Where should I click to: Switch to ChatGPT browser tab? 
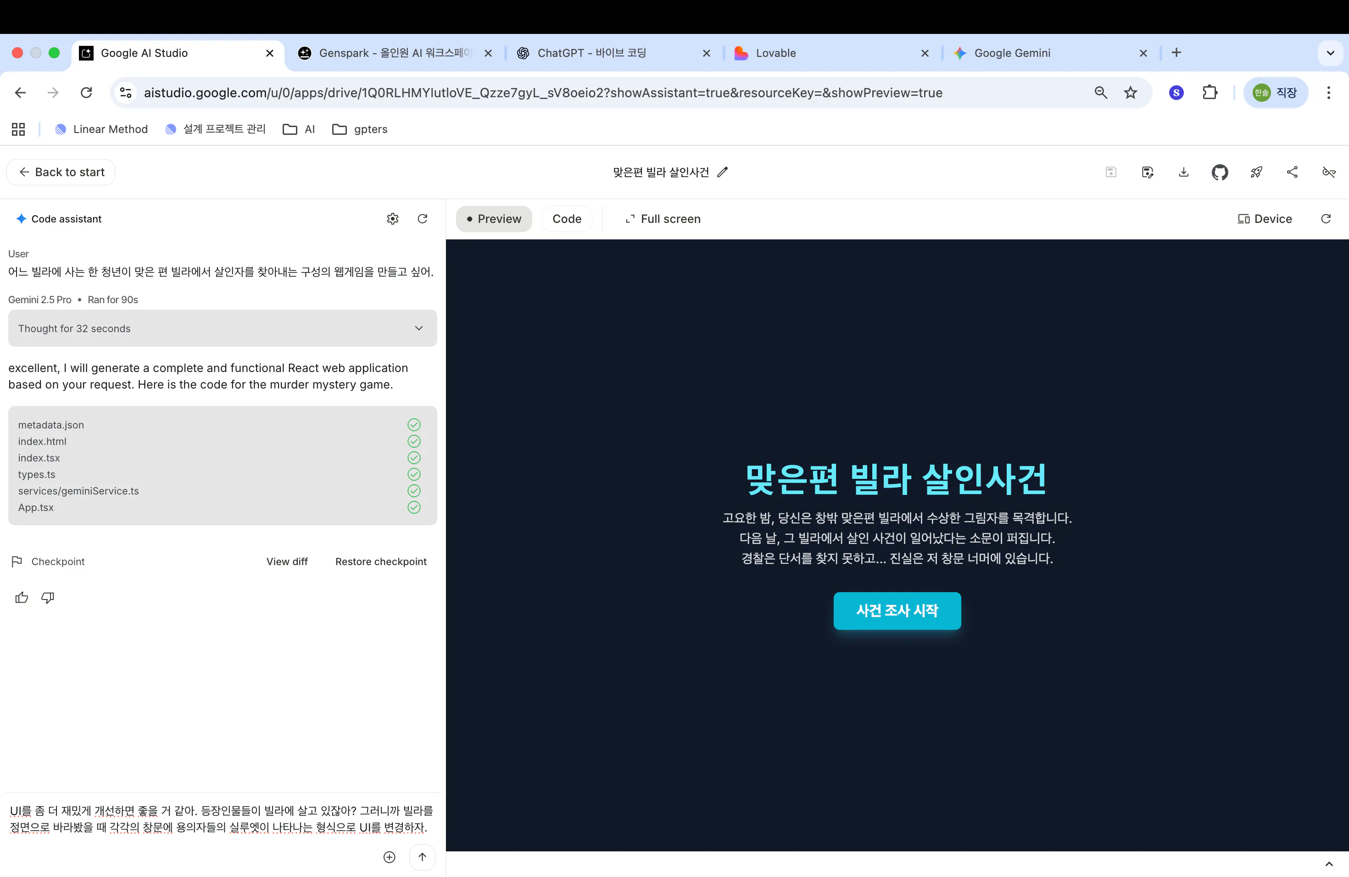click(613, 53)
